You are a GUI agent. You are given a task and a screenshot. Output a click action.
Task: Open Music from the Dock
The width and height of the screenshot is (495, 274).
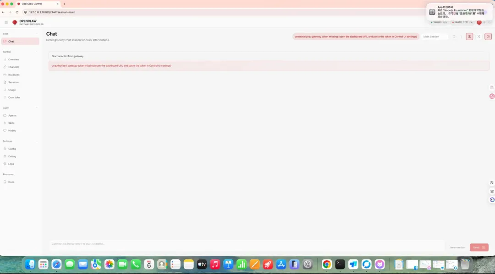[x=215, y=264]
